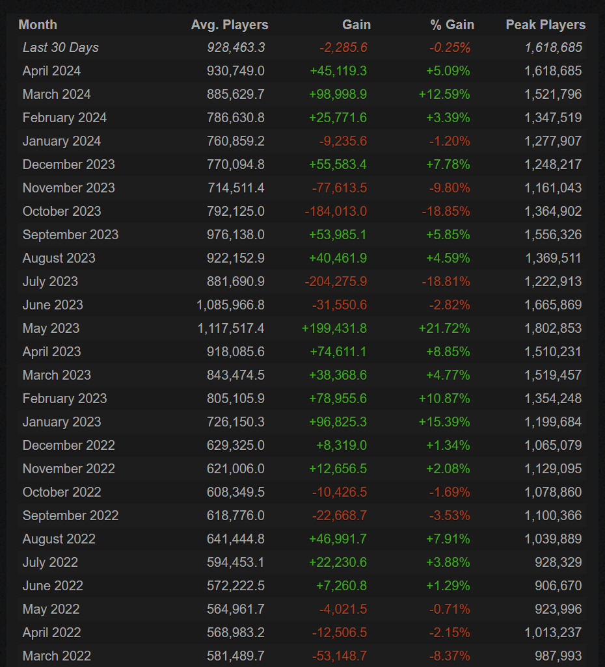Click the Peak Players column header
The image size is (605, 667).
[545, 25]
